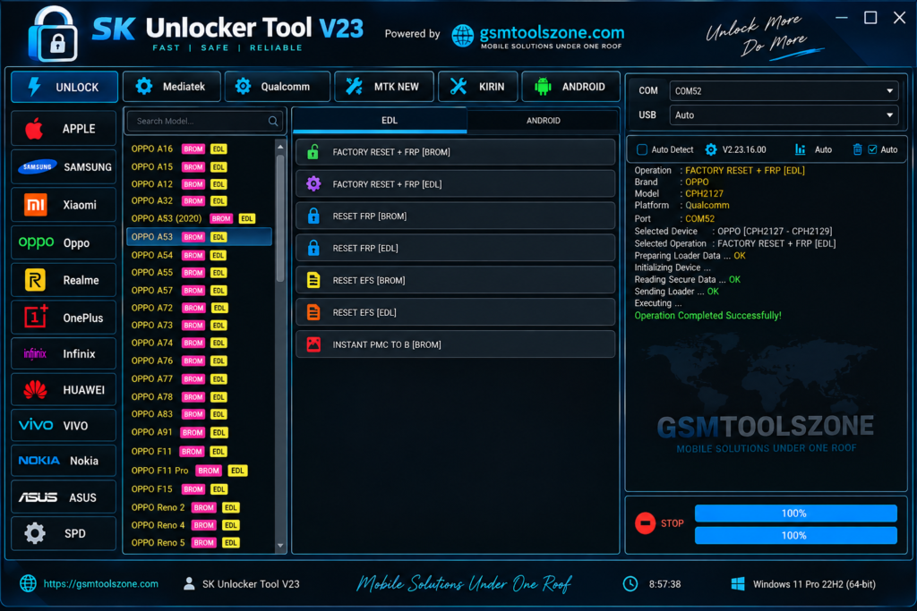Click the Xiaomi Mi logo icon

[x=36, y=205]
